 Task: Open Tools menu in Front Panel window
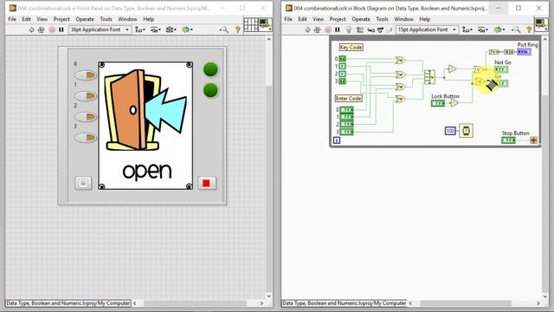point(106,19)
